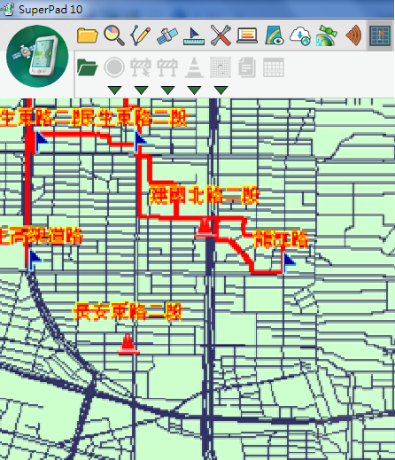Select the pencil edit tool
Image resolution: width=395 pixels, height=460 pixels.
pos(141,35)
